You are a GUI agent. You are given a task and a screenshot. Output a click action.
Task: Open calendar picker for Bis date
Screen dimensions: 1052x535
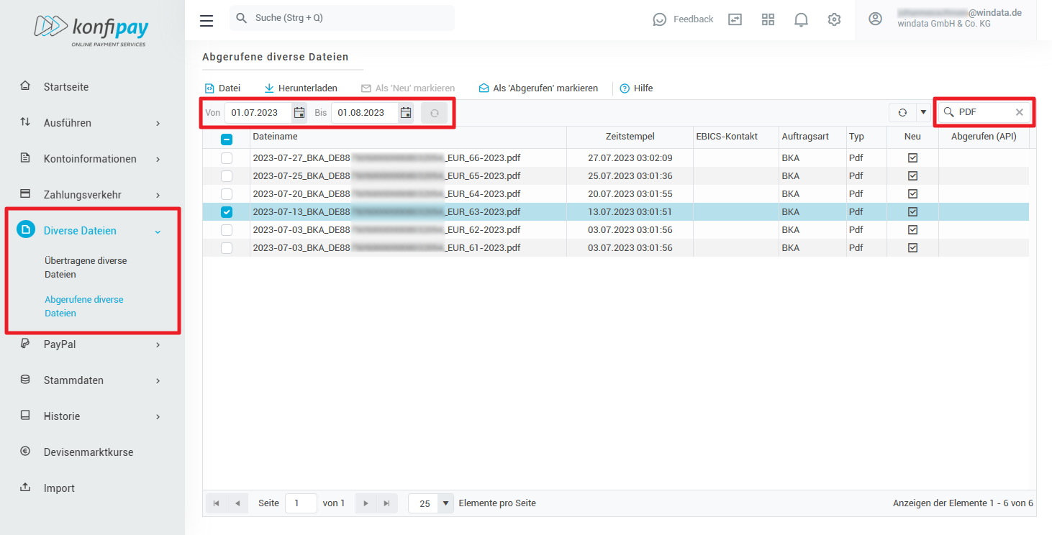[406, 113]
